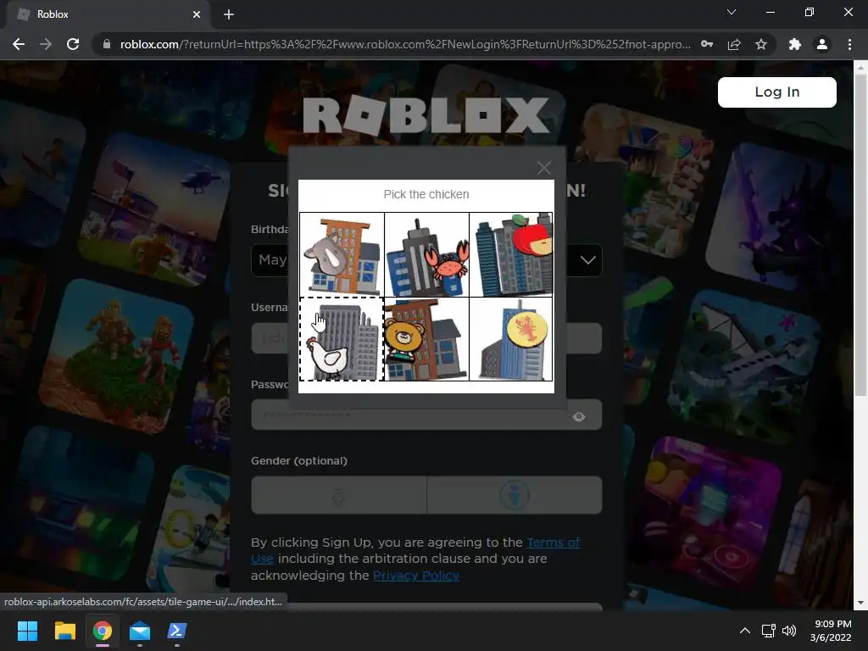Screen dimensions: 868x651
Task: Pick the chicken tile in the captcha
Action: (342, 339)
